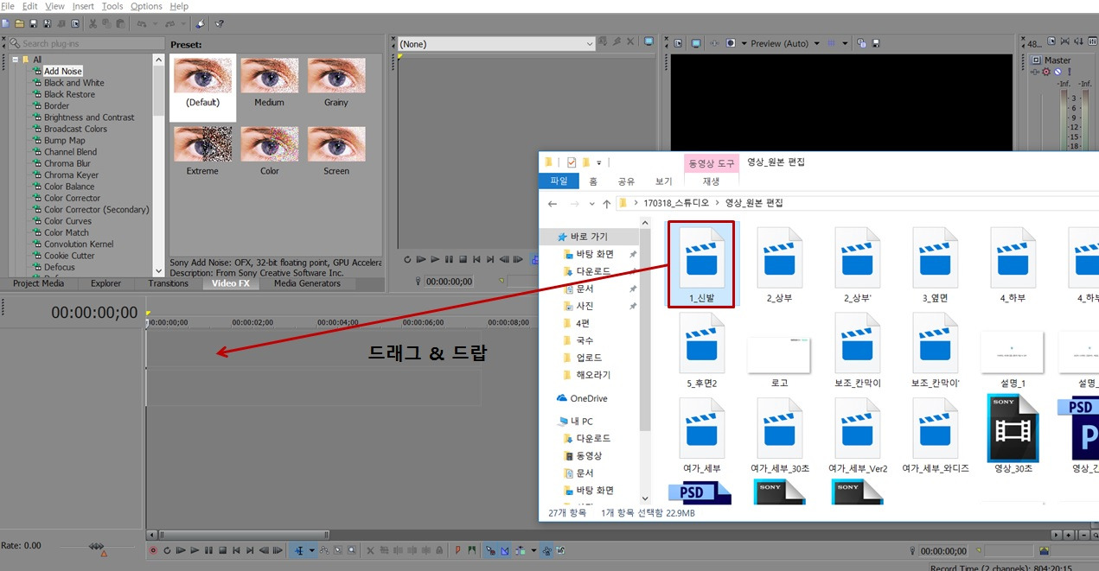Click the Split Screen View icon

tap(731, 43)
